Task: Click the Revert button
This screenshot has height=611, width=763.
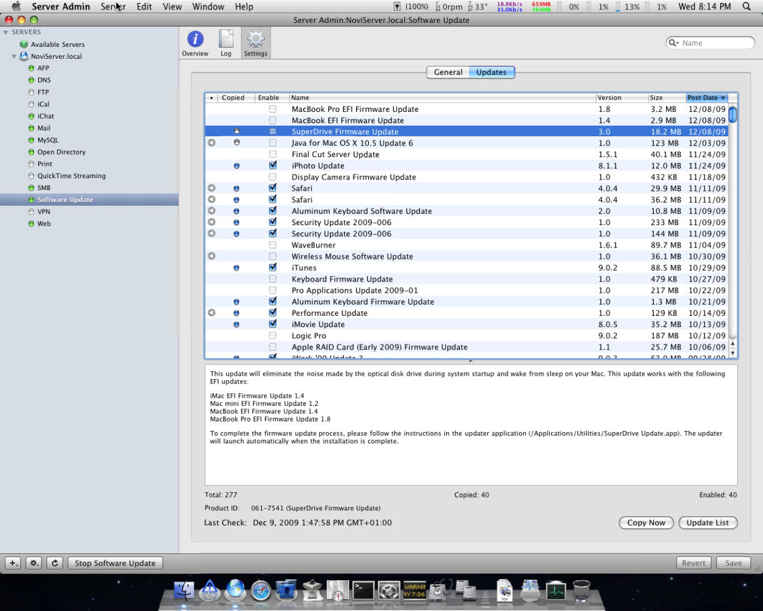Action: [x=694, y=563]
